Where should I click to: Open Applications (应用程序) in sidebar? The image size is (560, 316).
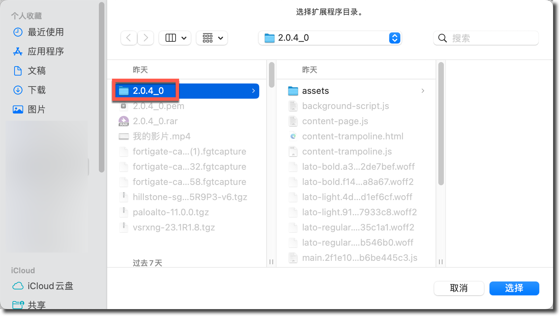click(x=45, y=51)
